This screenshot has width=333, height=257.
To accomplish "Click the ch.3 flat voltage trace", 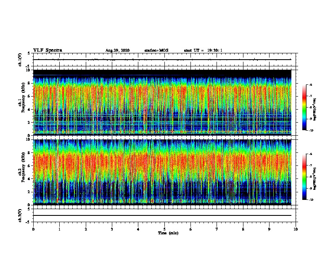I will (162, 215).
